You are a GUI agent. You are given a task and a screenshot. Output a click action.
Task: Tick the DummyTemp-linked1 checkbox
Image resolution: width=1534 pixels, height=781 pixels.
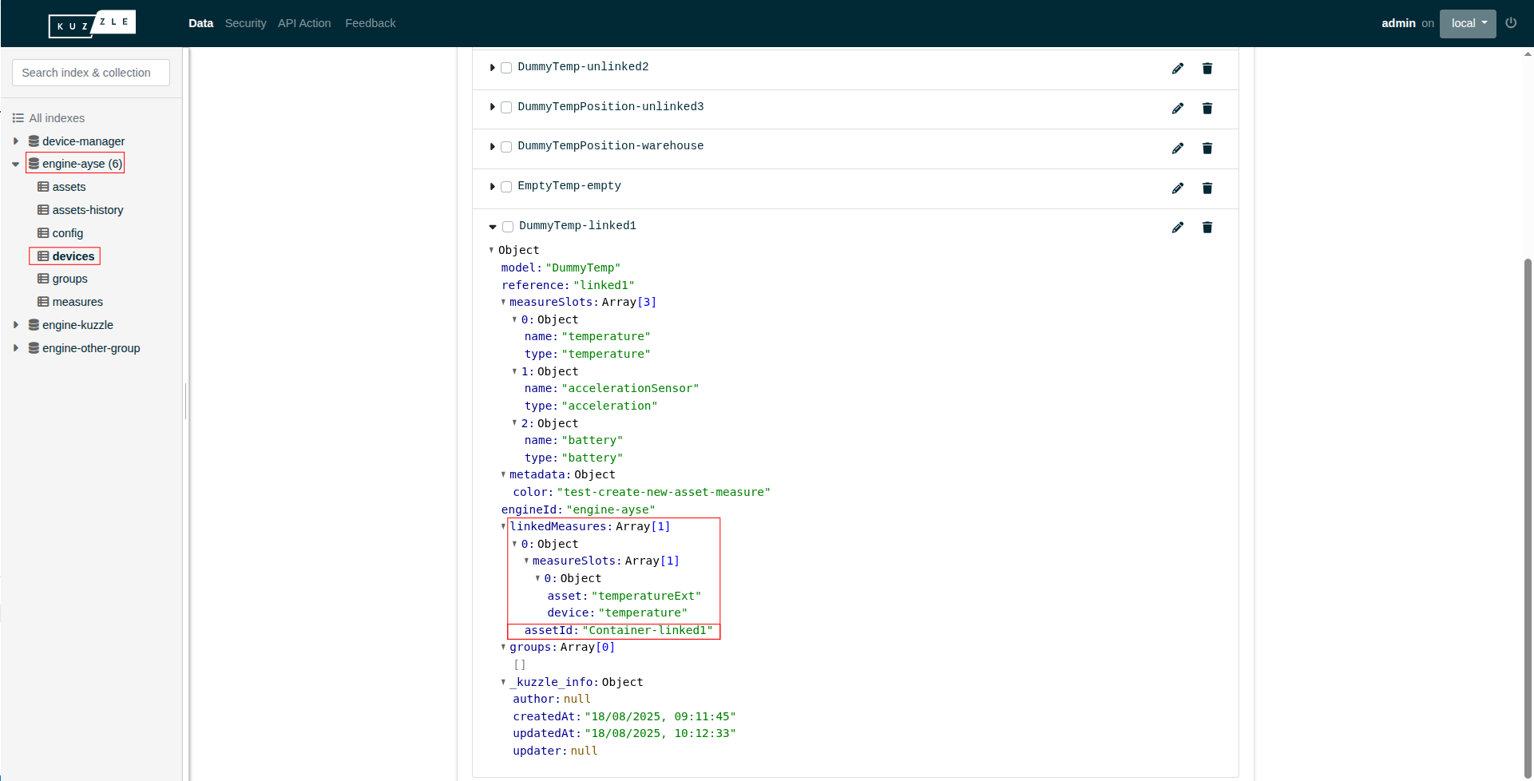point(508,227)
